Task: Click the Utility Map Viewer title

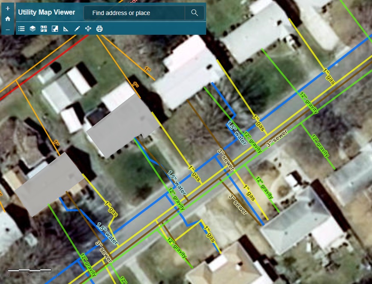Action: (47, 12)
